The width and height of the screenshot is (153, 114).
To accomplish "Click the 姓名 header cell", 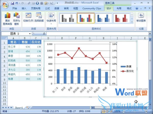I will coord(13,42).
